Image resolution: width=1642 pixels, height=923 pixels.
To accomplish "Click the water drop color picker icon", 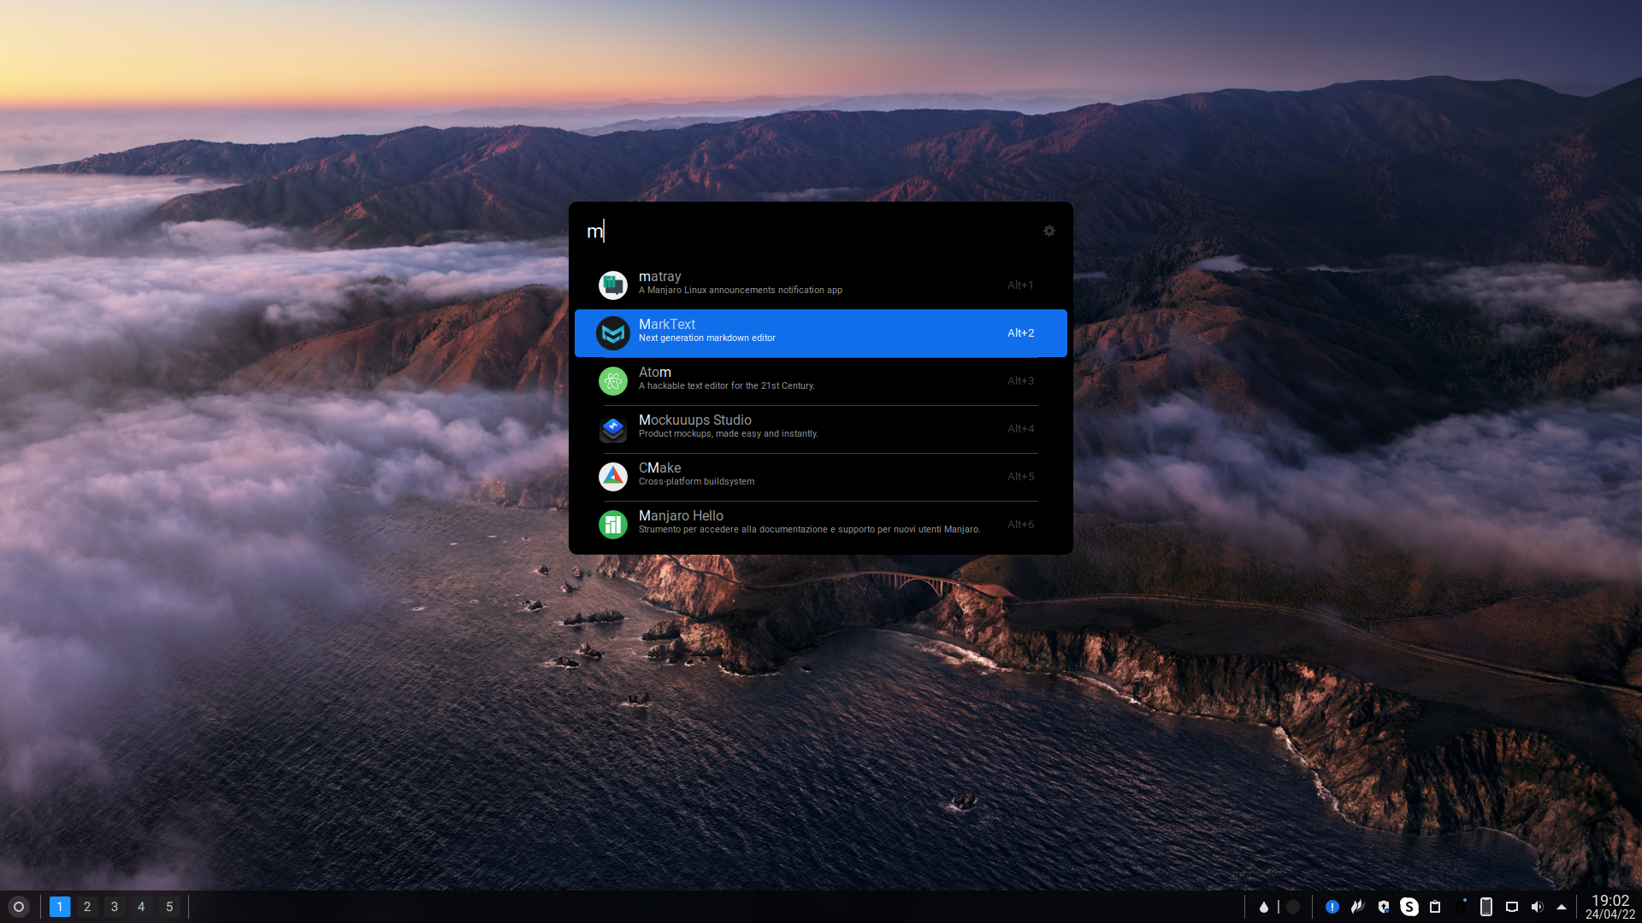I will 1263,907.
